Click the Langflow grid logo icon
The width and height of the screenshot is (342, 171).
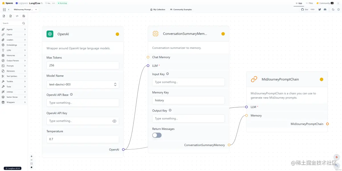pyautogui.click(x=4, y=9)
